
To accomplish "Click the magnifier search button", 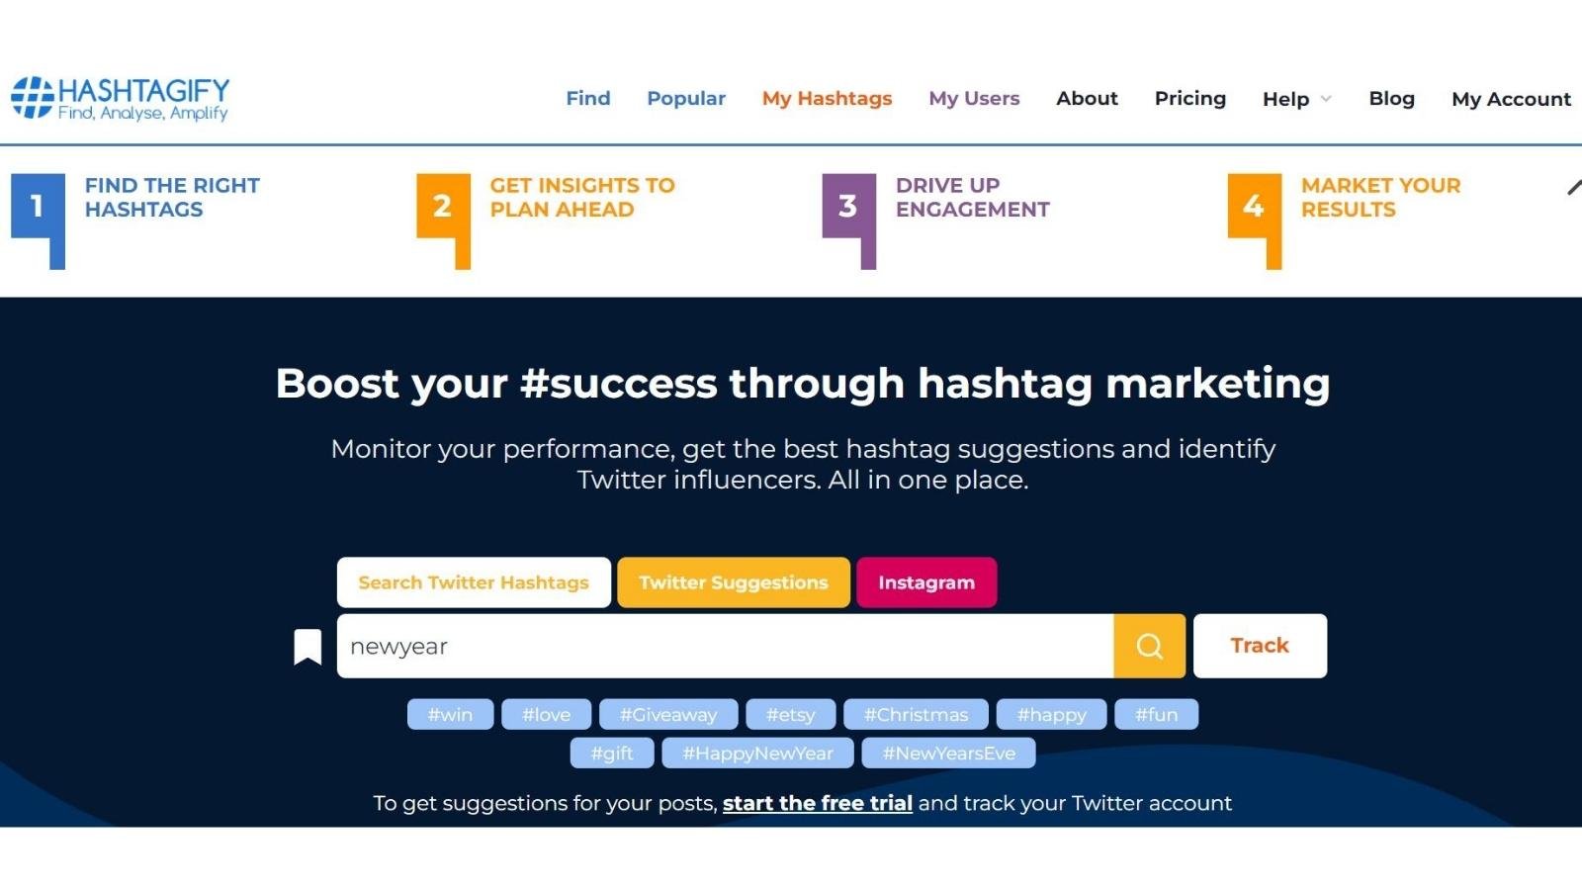I will [x=1149, y=646].
